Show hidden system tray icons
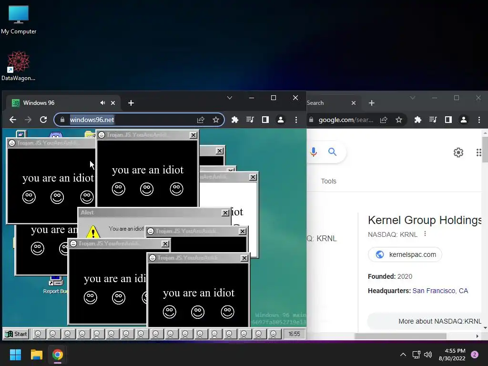Image resolution: width=488 pixels, height=366 pixels. (403, 355)
